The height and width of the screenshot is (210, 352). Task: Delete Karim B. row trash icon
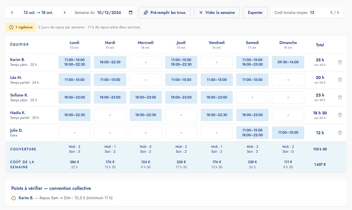click(340, 62)
